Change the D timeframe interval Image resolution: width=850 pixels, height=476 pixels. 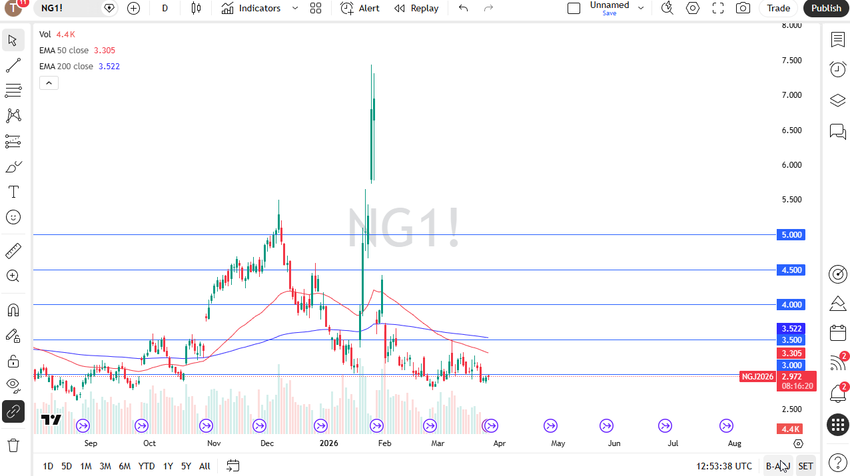click(x=165, y=8)
